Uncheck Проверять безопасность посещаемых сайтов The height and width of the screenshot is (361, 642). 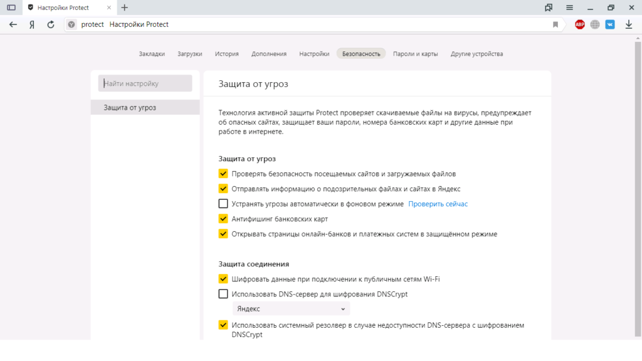(x=223, y=174)
